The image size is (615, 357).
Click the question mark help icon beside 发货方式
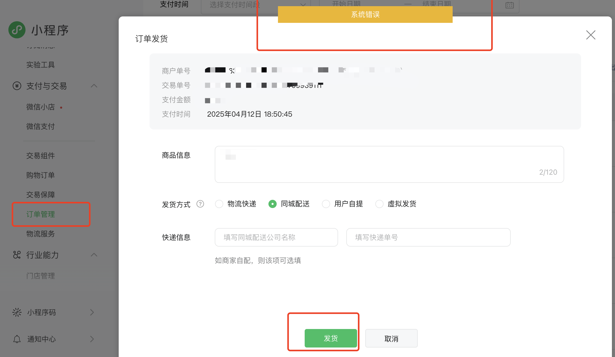[x=200, y=204]
